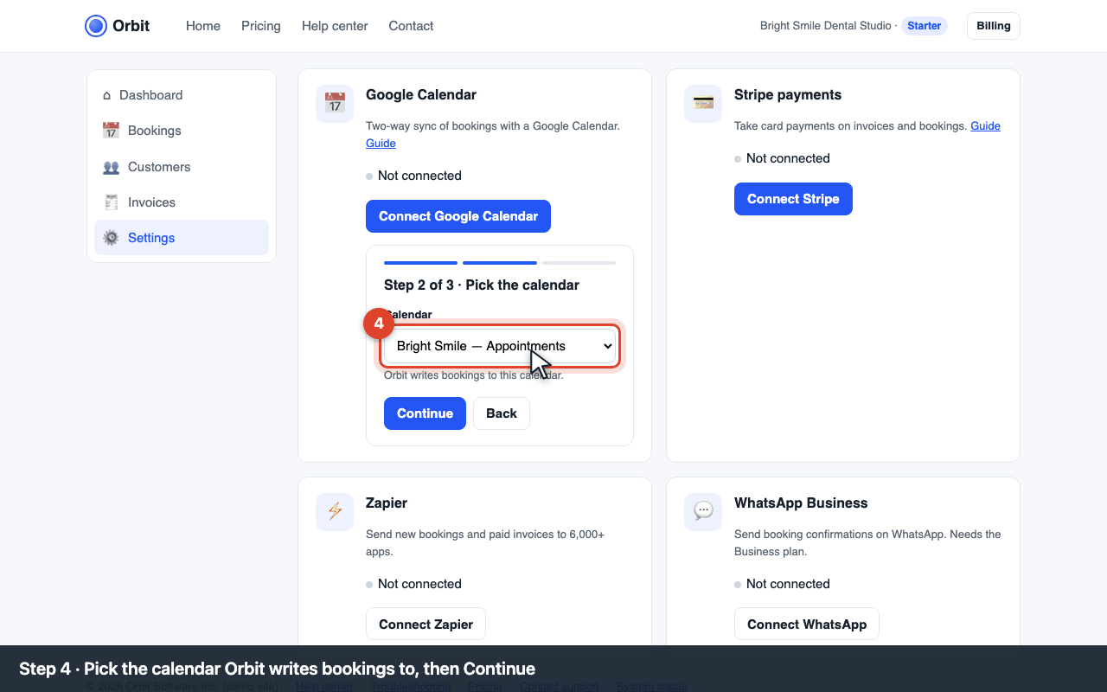Click the Connect Zapier button
This screenshot has height=692, width=1107.
426,625
